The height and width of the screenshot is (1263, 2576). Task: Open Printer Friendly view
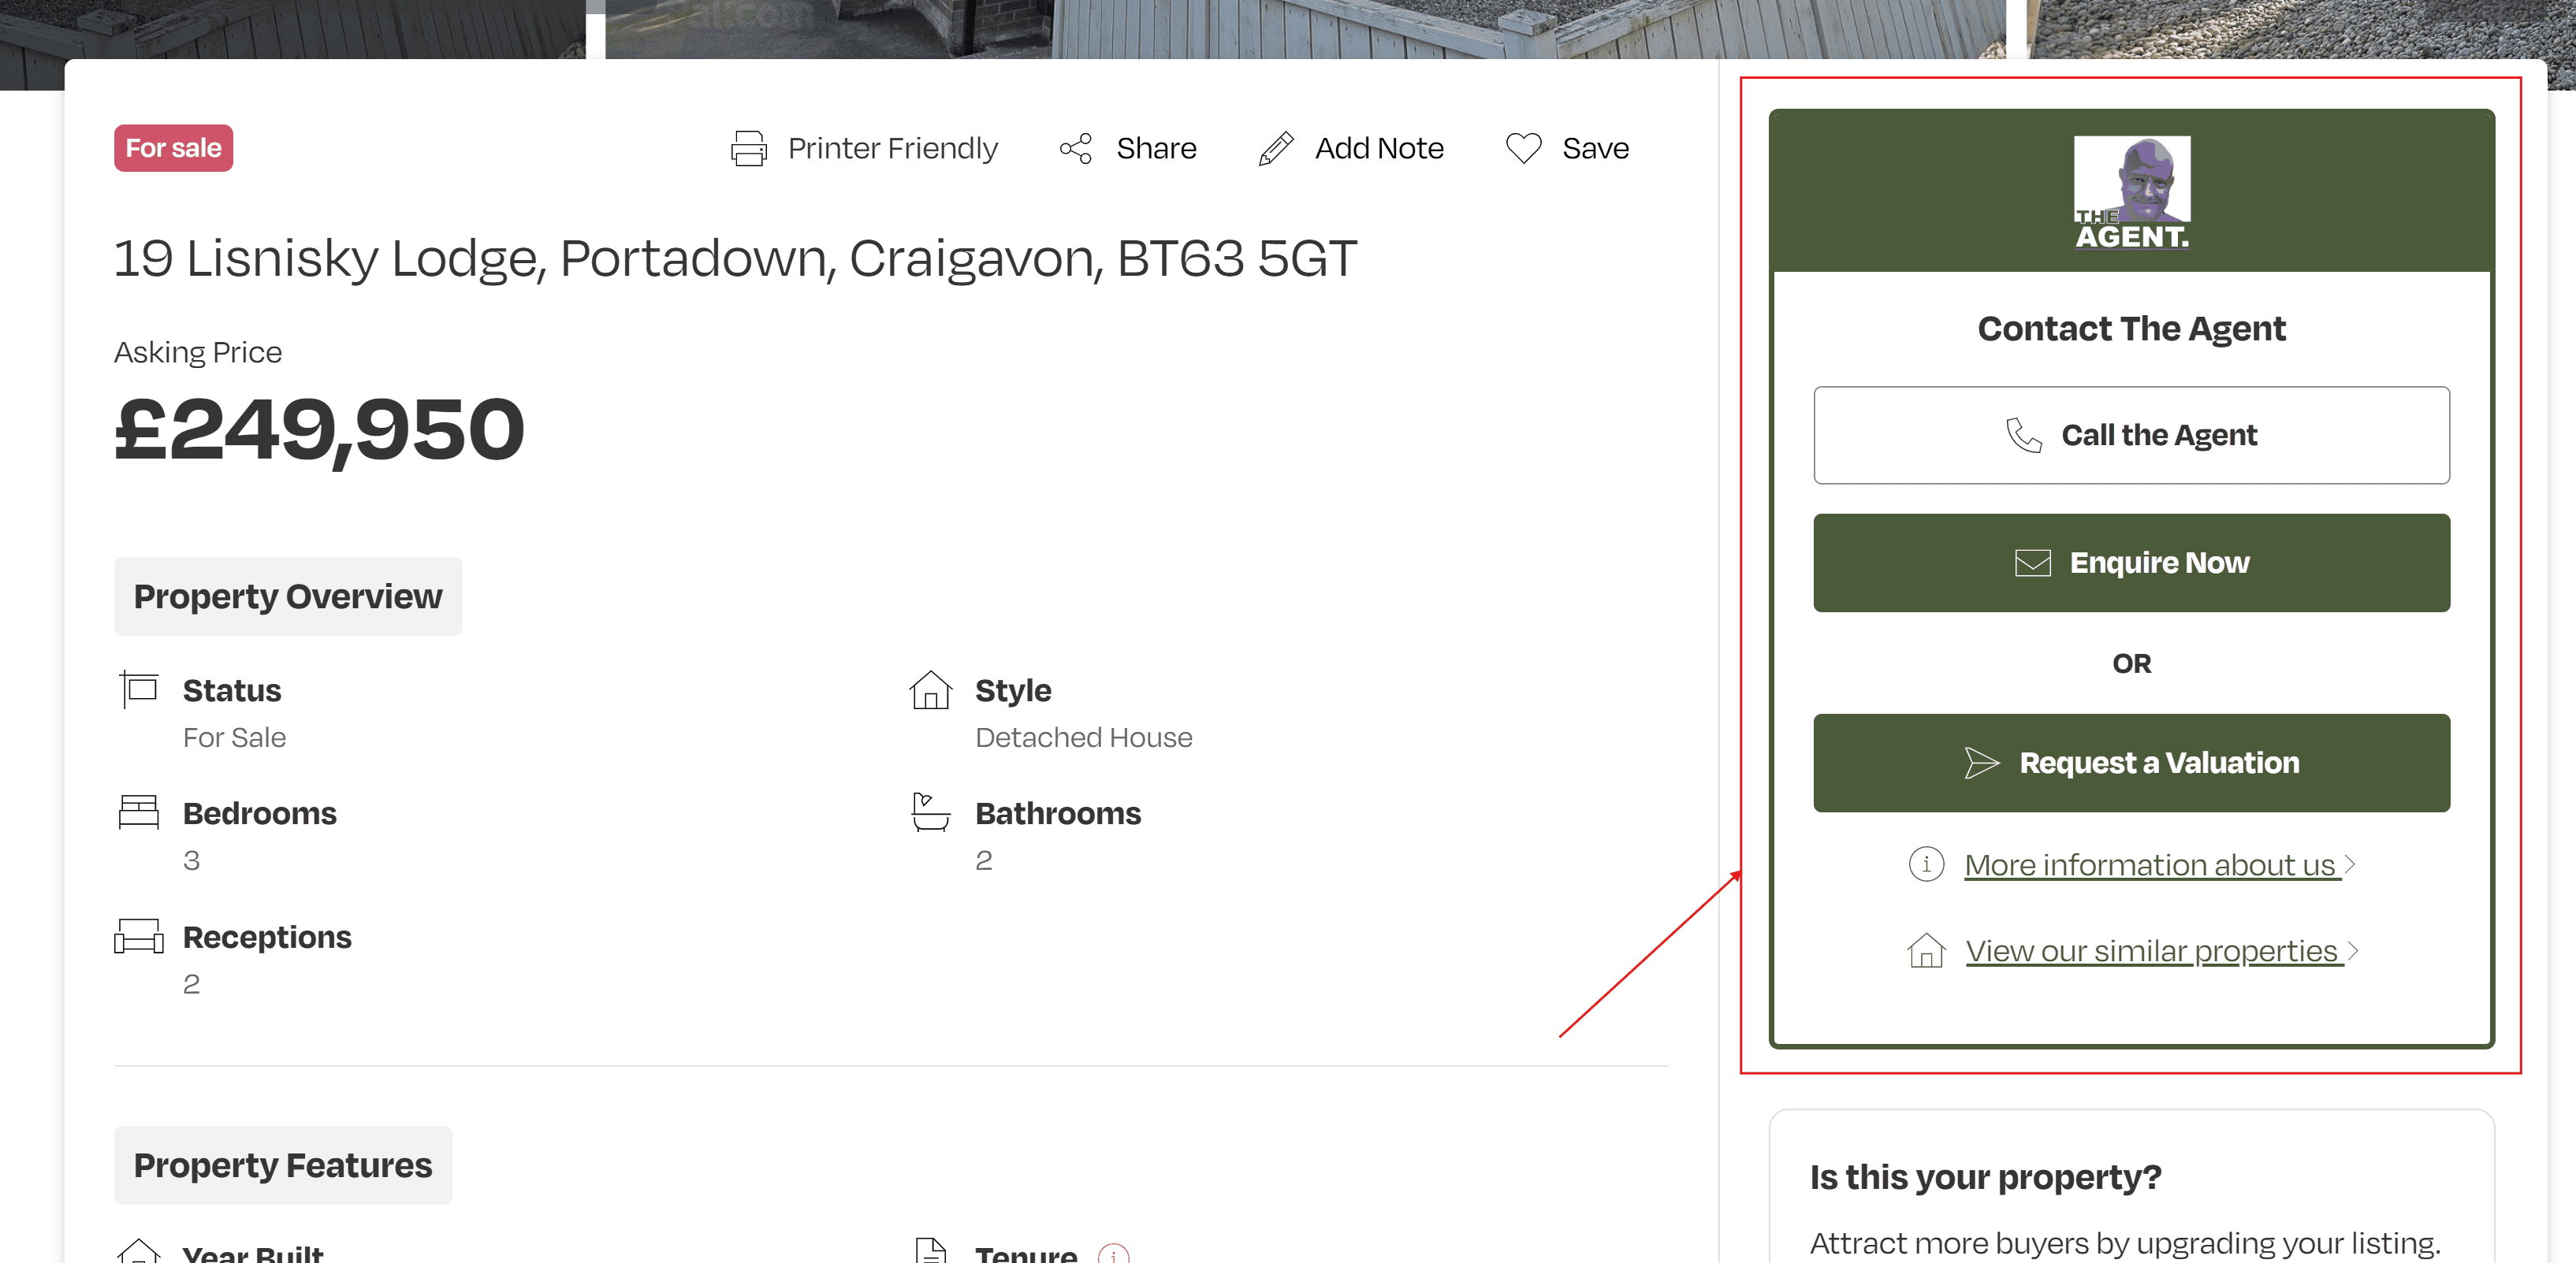coord(892,148)
